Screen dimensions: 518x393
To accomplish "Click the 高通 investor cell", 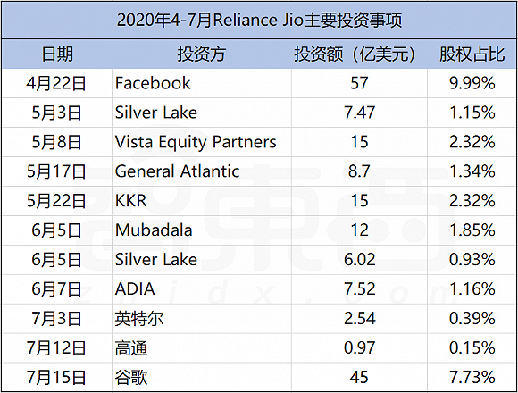I will (x=202, y=348).
